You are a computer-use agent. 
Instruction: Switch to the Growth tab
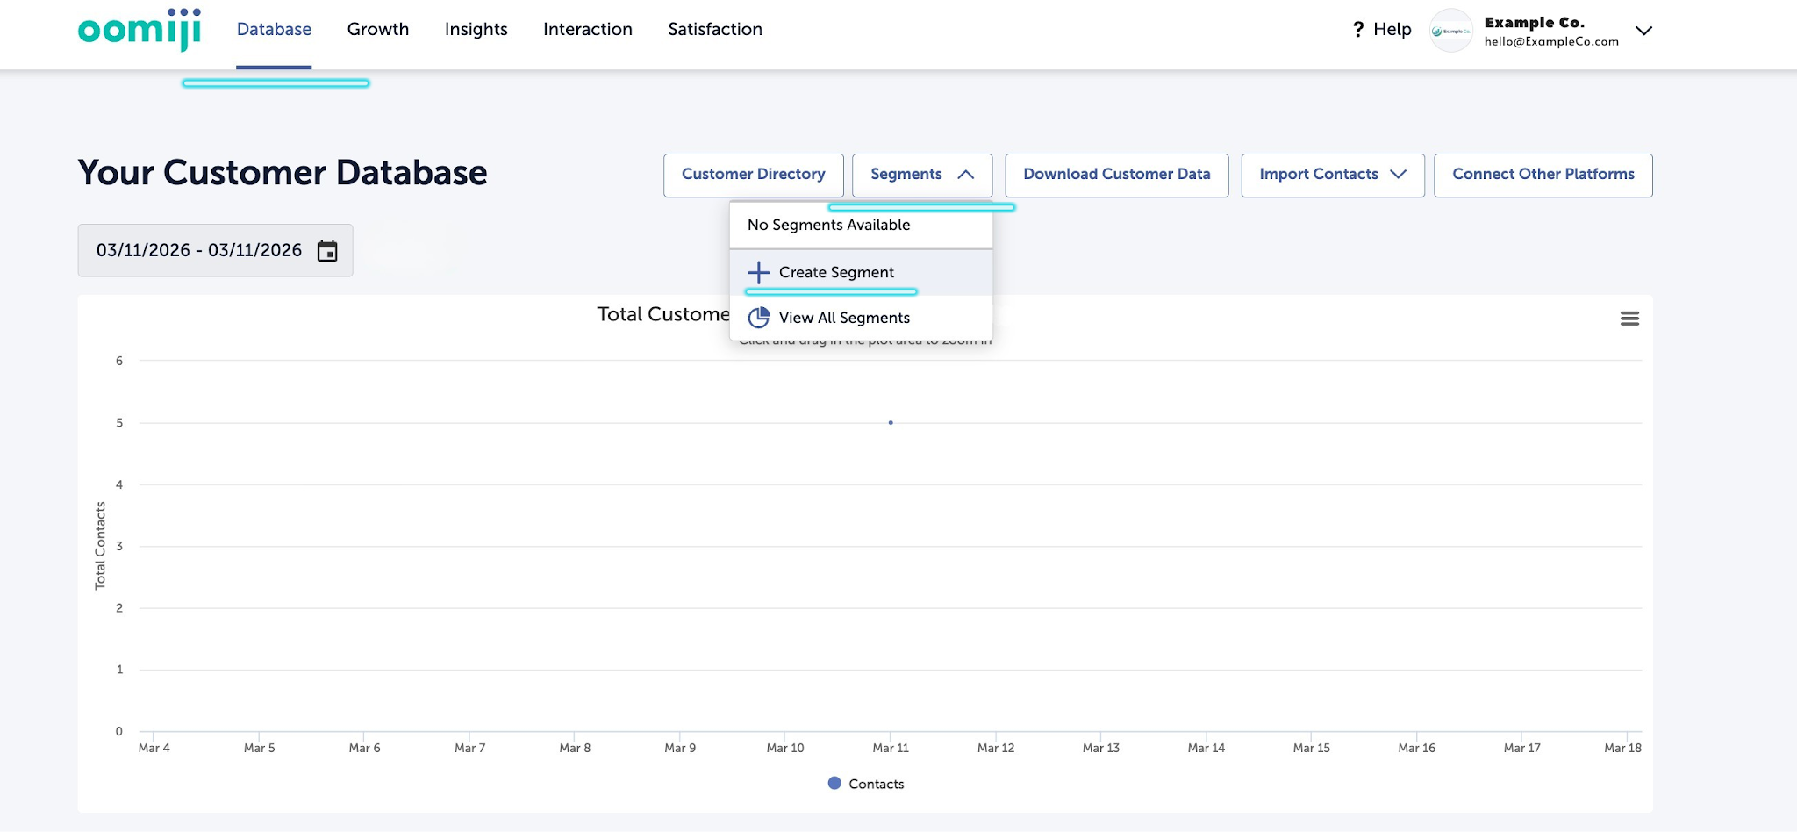coord(378,30)
